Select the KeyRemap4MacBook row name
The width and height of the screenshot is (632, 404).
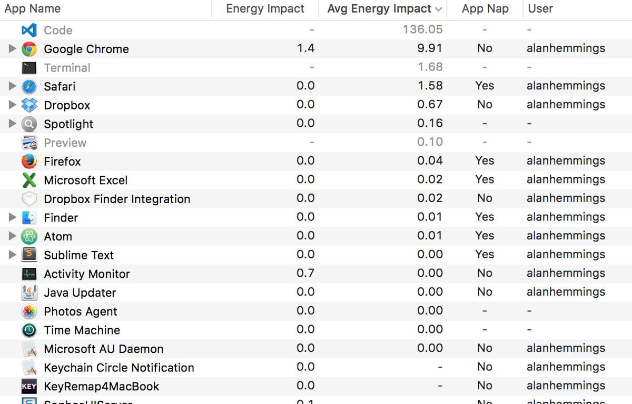102,387
